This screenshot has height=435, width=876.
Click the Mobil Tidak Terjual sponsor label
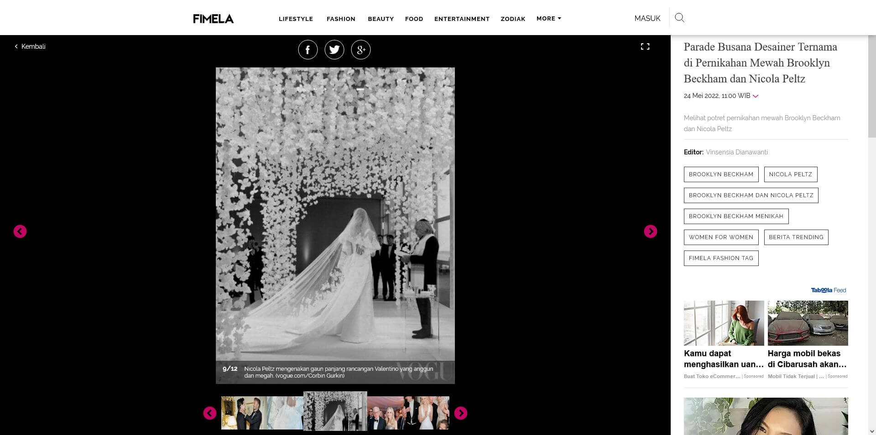[796, 376]
